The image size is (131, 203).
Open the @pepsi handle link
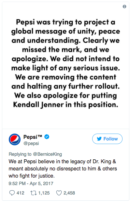pyautogui.click(x=31, y=143)
